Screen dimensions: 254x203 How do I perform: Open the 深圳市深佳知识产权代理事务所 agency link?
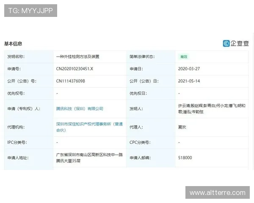(x=89, y=127)
